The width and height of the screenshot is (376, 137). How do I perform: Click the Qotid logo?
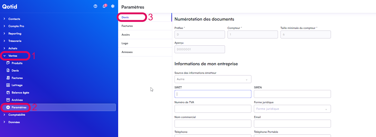click(10, 6)
